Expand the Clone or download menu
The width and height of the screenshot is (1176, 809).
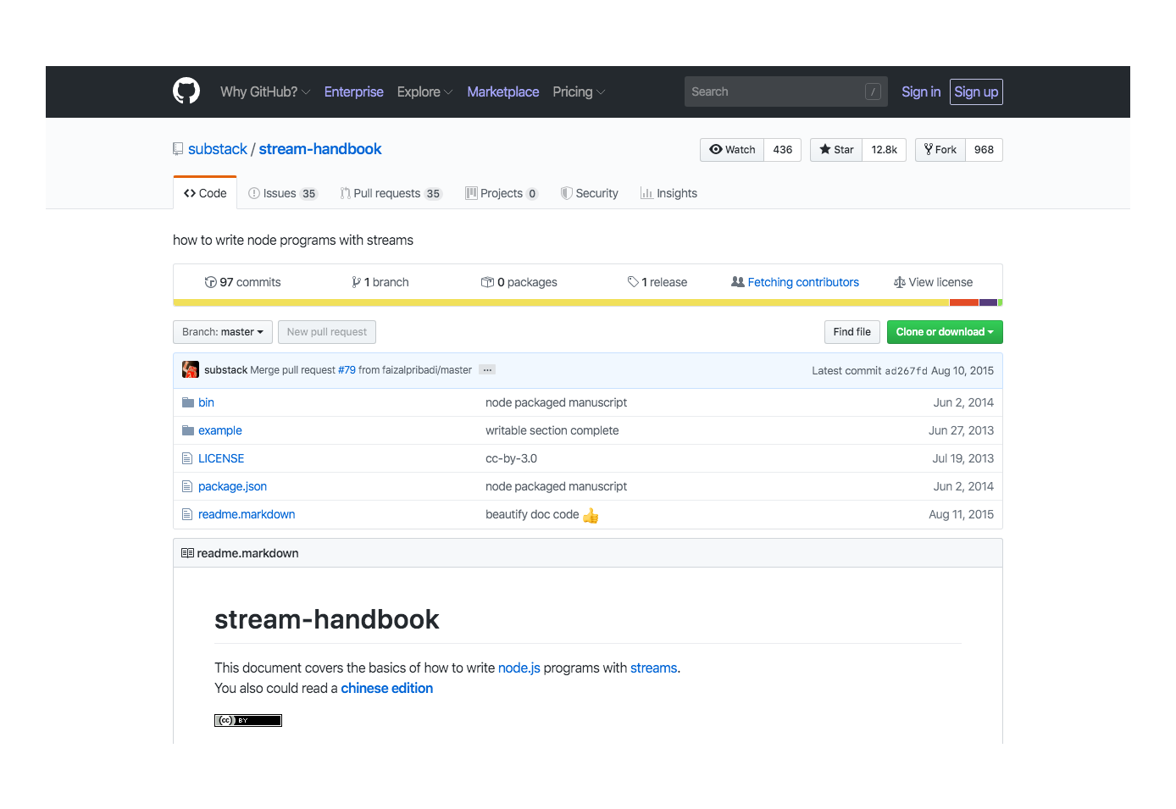(x=944, y=332)
